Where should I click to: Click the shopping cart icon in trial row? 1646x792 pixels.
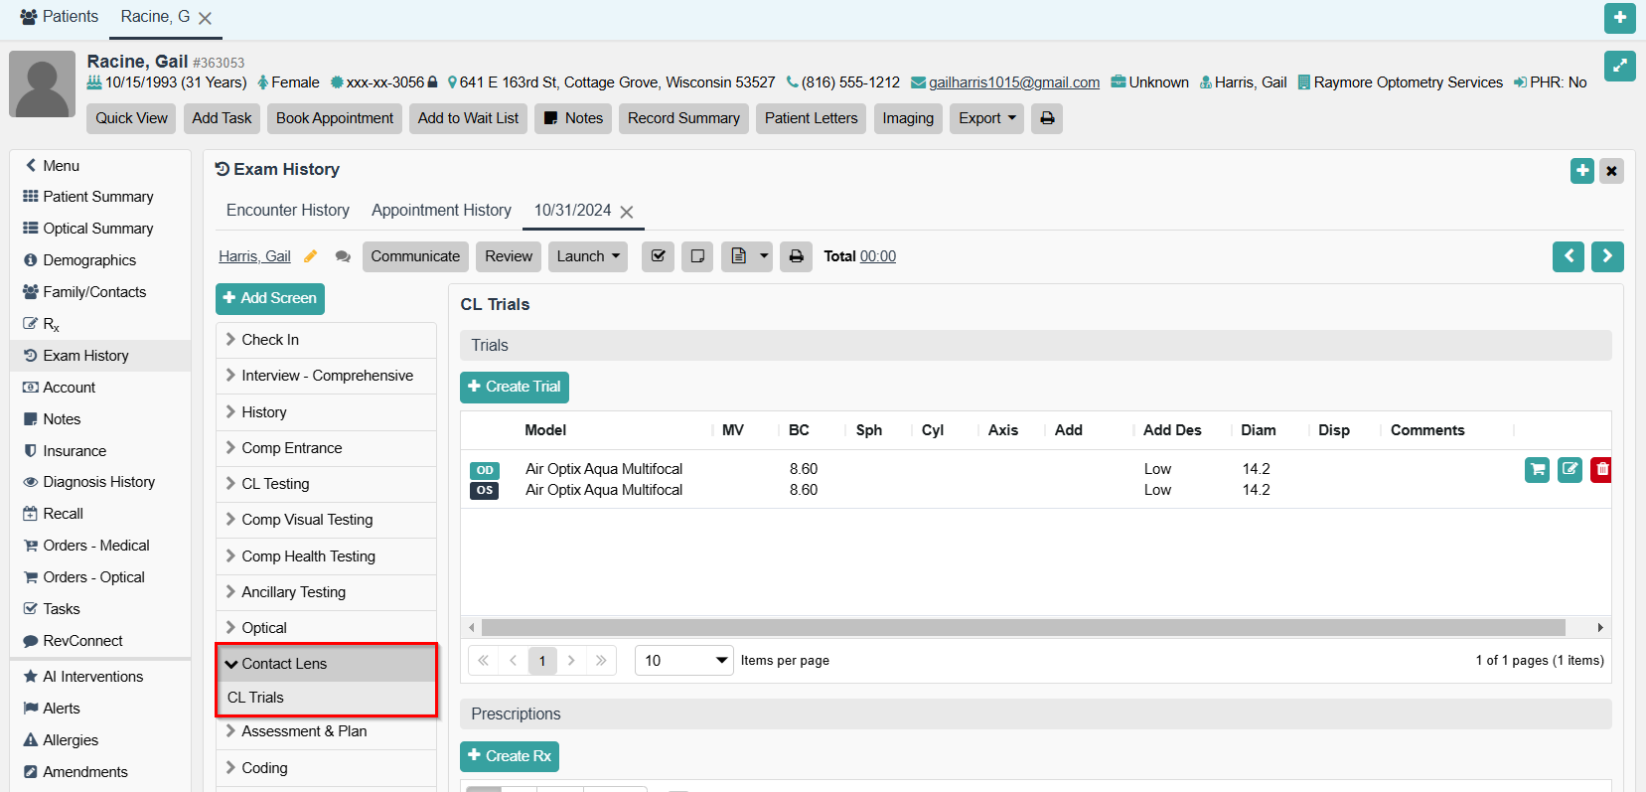pyautogui.click(x=1537, y=469)
